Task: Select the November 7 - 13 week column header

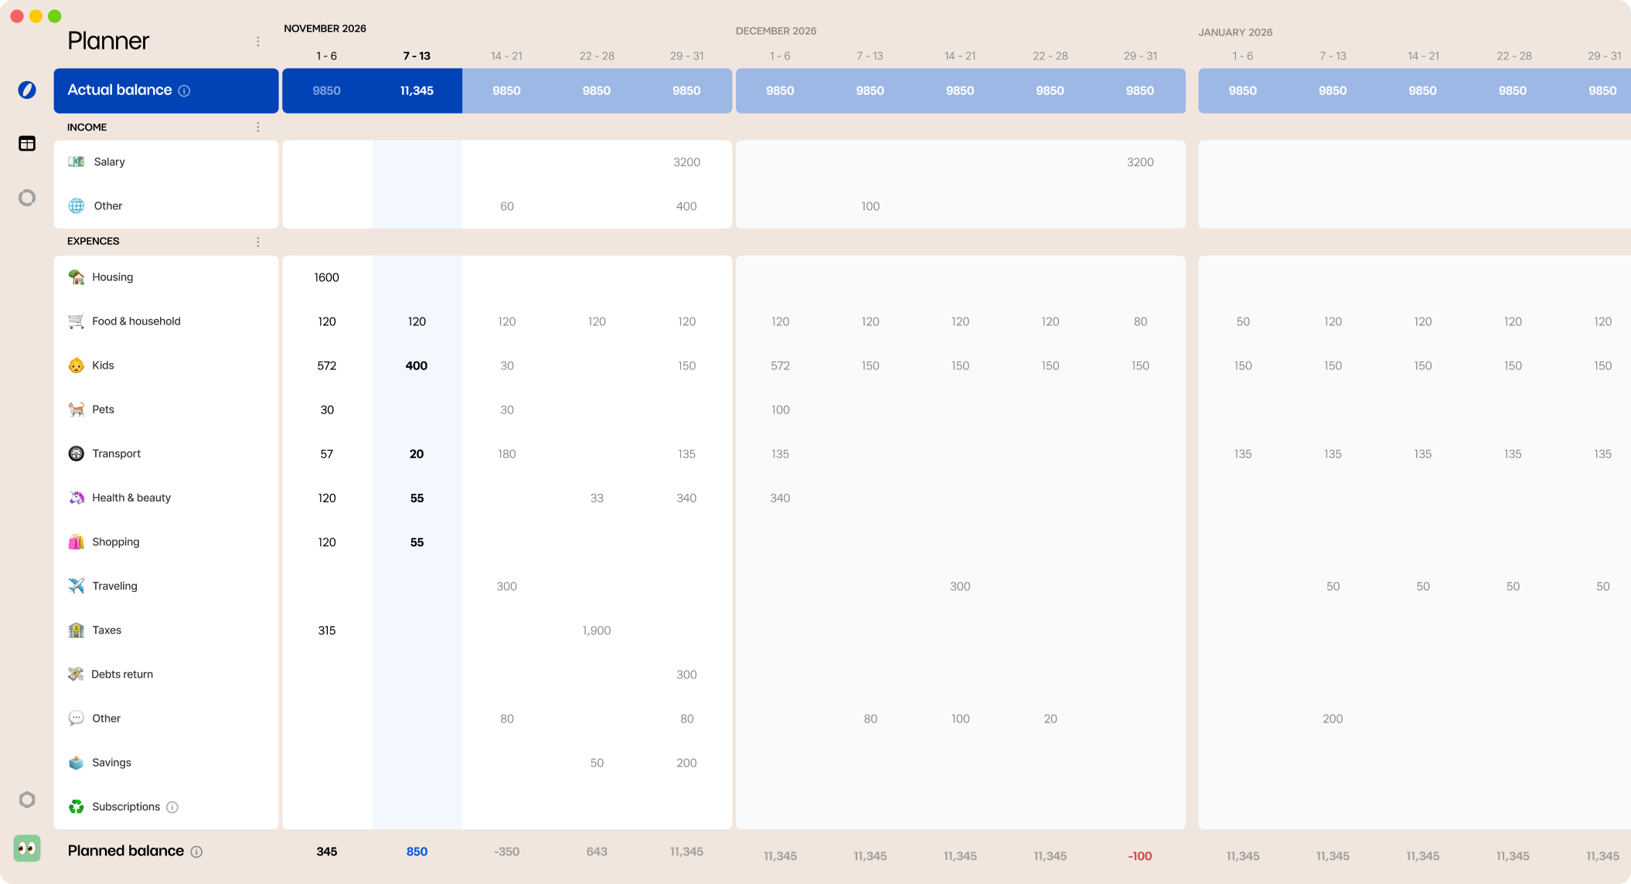Action: [417, 56]
